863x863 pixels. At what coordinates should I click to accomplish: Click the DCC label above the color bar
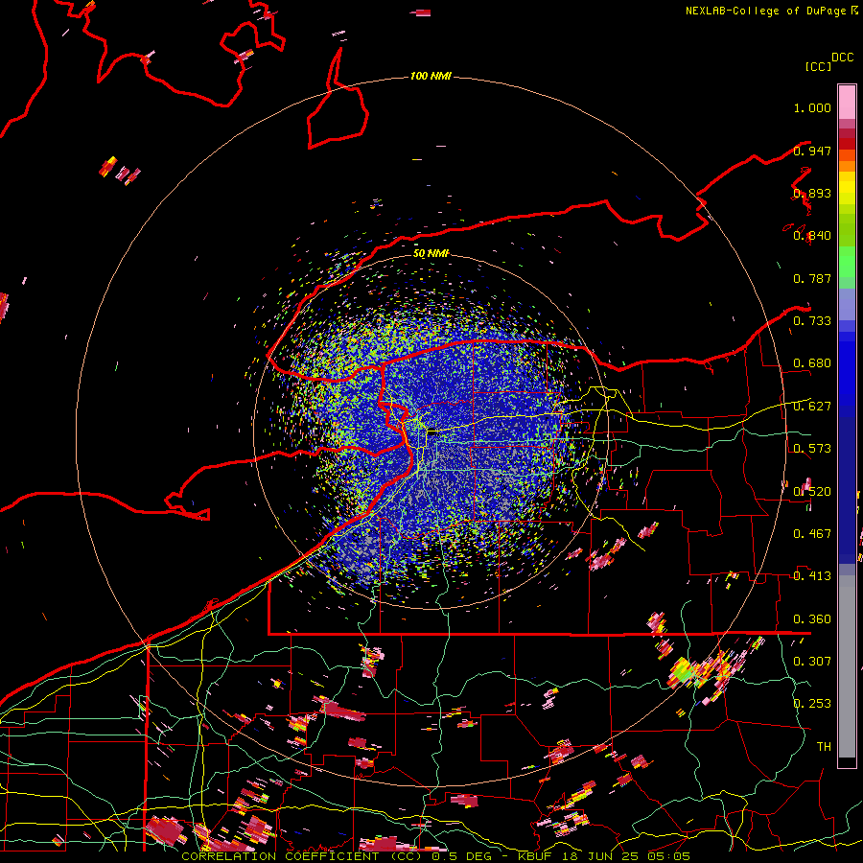[842, 58]
